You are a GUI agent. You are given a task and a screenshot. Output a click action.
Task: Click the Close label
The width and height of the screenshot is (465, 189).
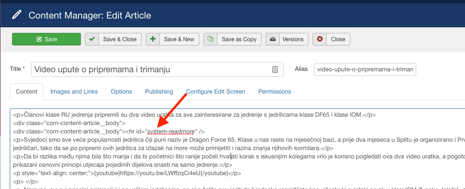coord(338,39)
